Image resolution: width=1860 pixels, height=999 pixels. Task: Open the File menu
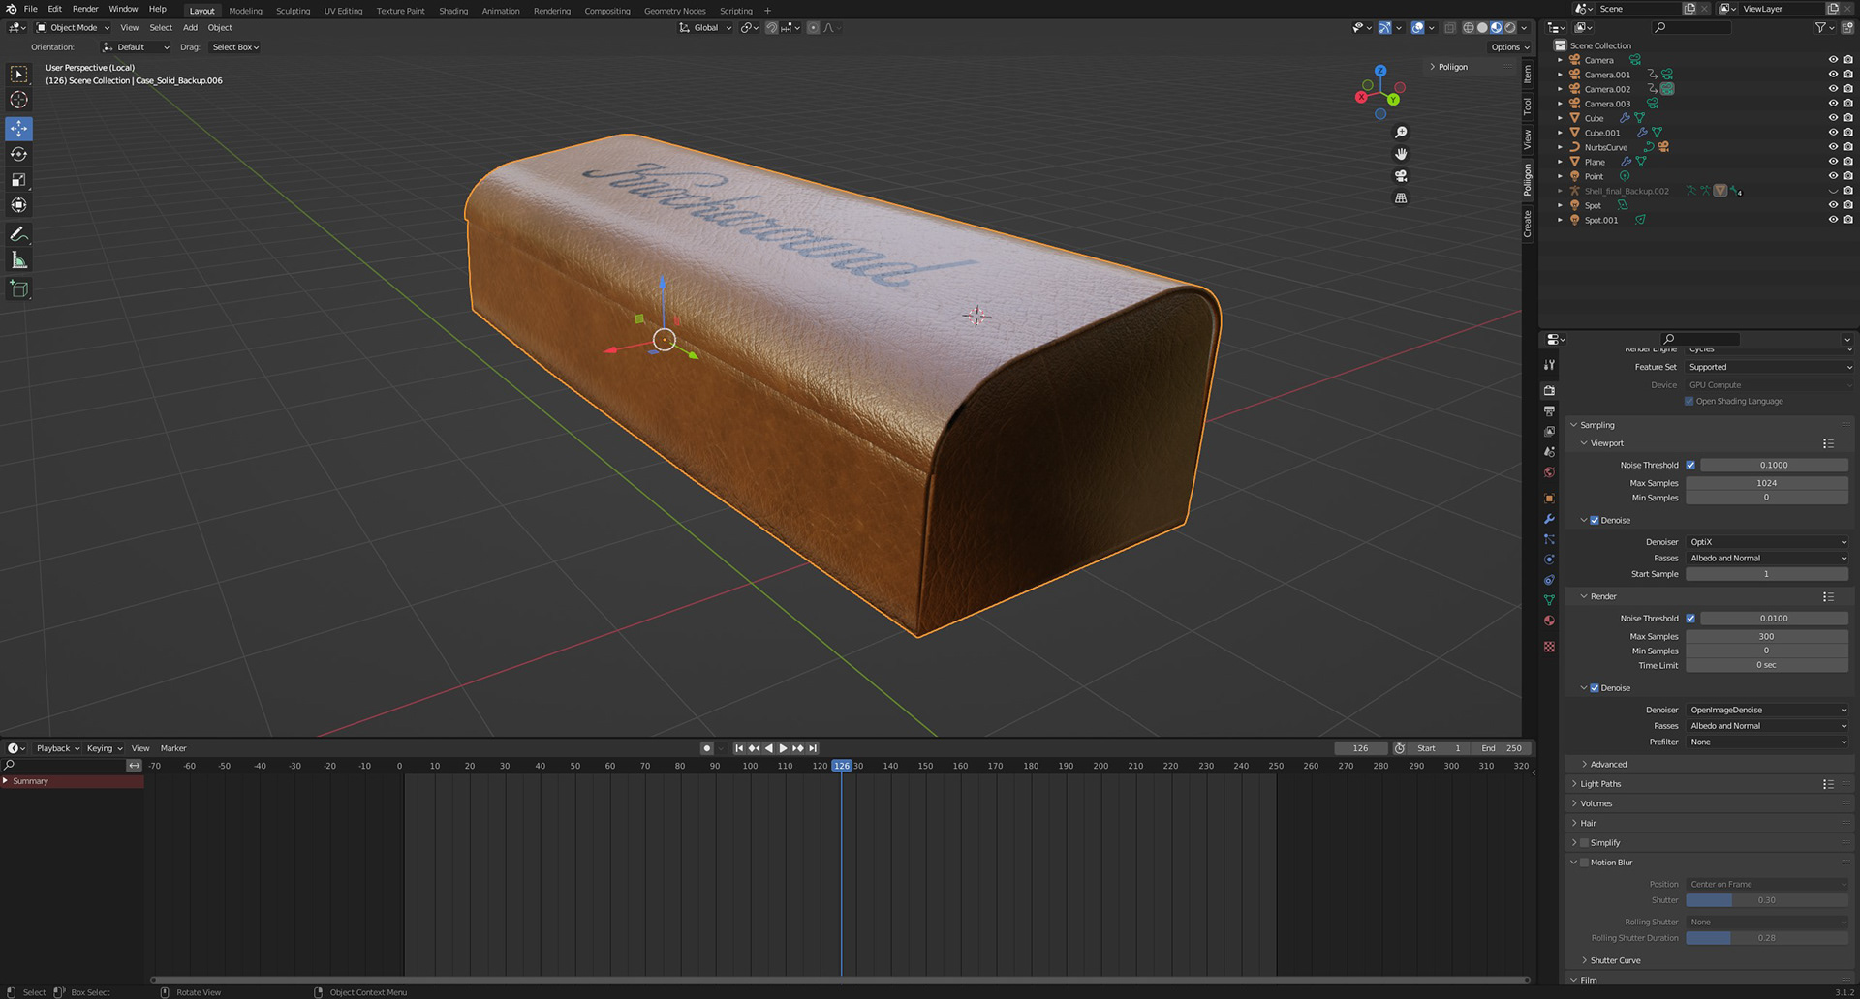(30, 10)
